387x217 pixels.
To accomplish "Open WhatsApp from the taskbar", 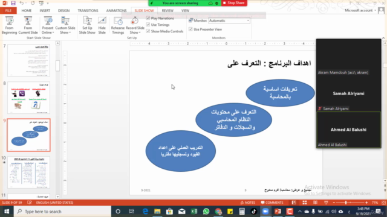I will click(206, 212).
